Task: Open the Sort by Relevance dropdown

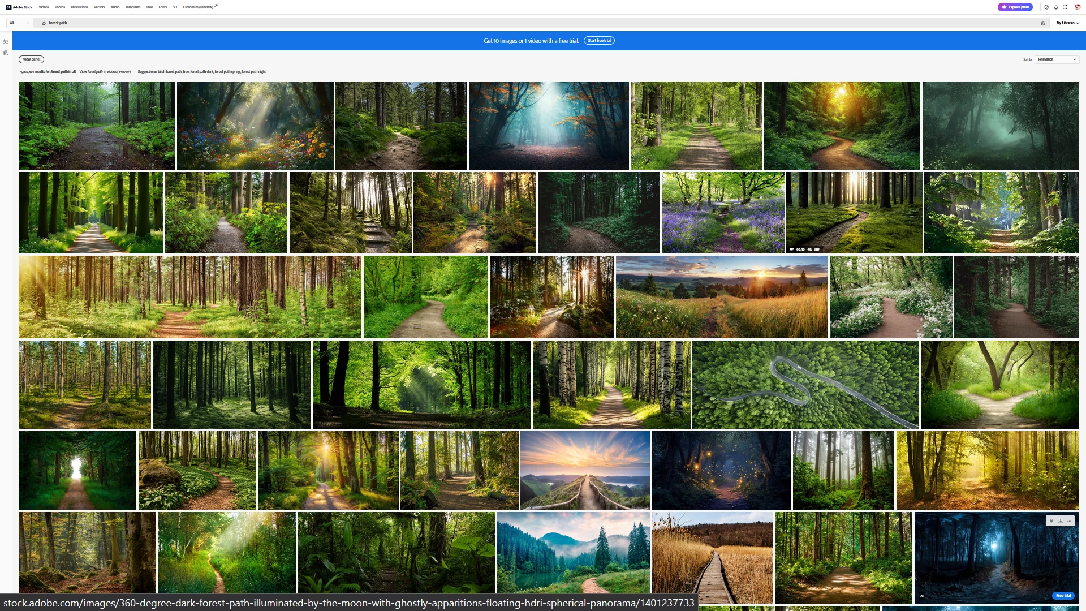Action: 1057,59
